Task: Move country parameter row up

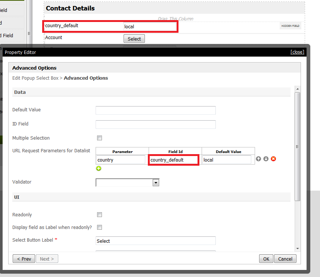Action: click(x=258, y=159)
